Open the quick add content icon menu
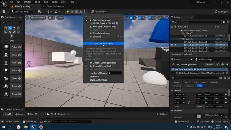This screenshot has width=231, height=130. [x=40, y=12]
